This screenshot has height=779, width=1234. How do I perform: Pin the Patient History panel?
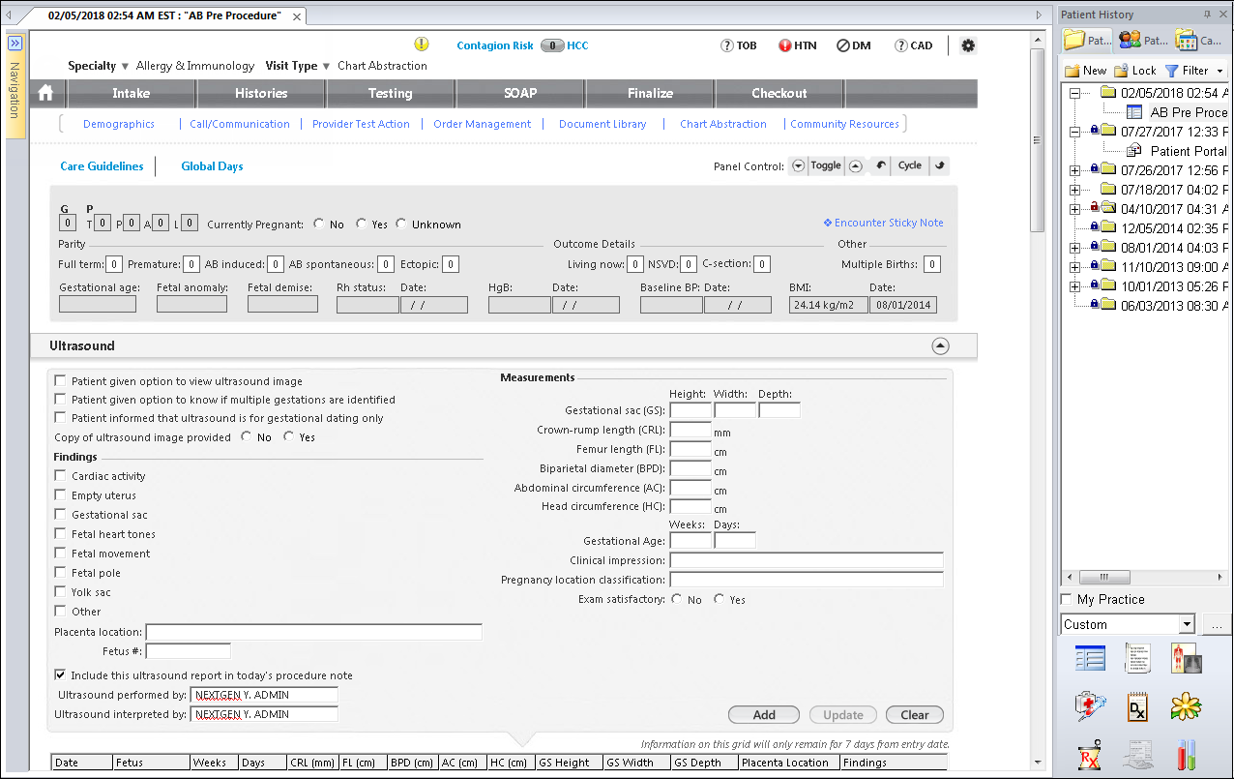coord(1207,15)
